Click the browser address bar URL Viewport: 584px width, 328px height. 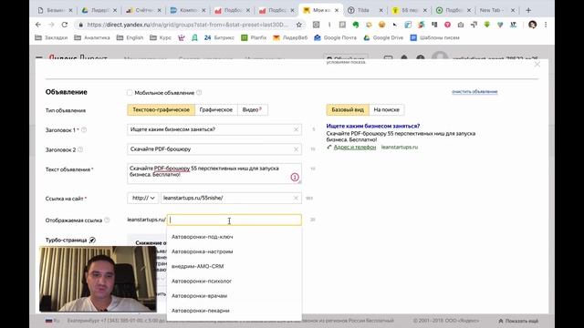point(187,25)
